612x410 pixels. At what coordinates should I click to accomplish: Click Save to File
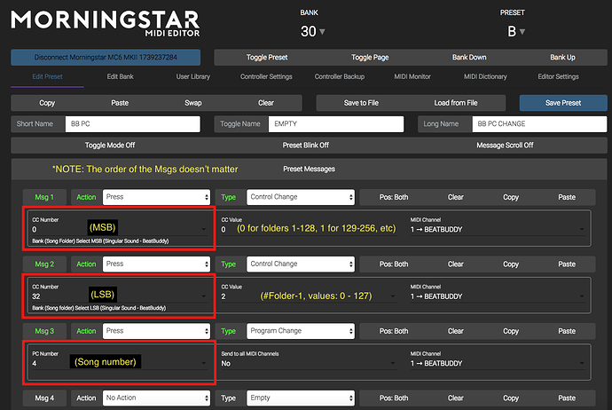coord(361,103)
